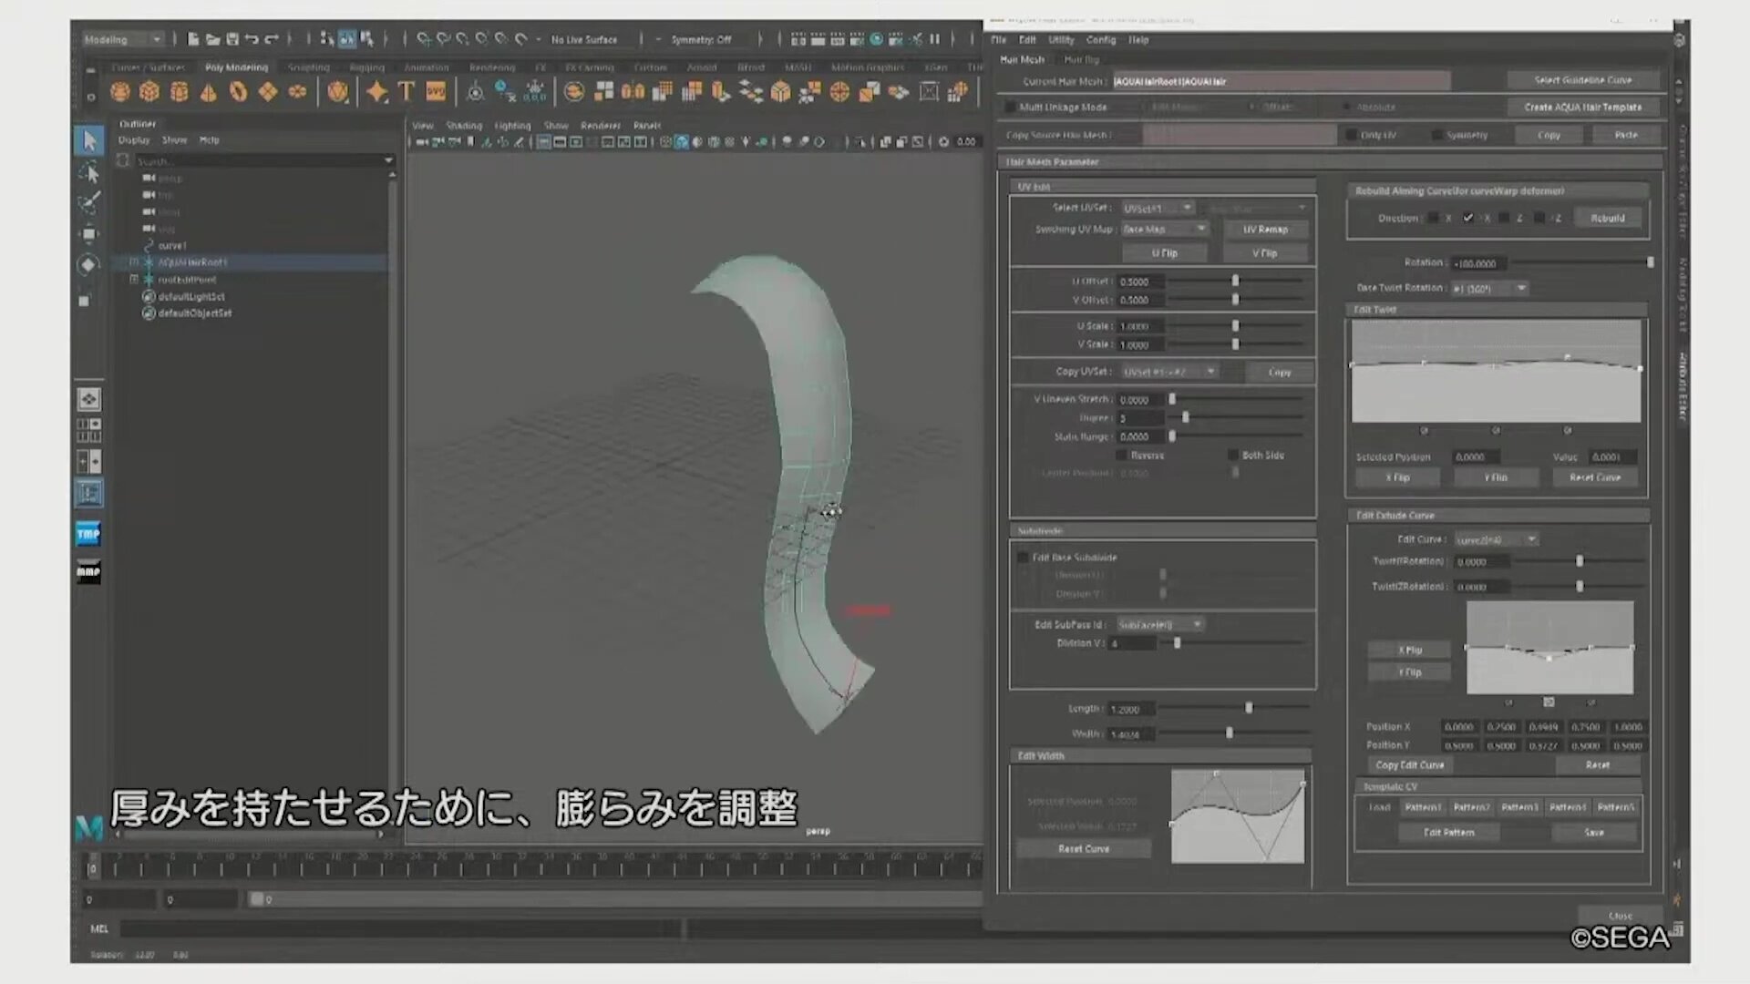Switch to the Sculpting shelf tab
The width and height of the screenshot is (1750, 984).
tap(308, 67)
